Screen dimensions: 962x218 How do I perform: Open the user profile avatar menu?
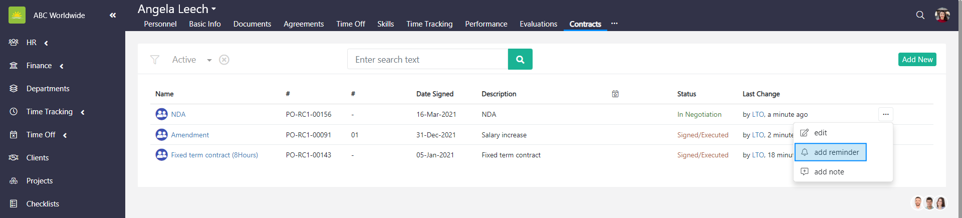pyautogui.click(x=942, y=15)
